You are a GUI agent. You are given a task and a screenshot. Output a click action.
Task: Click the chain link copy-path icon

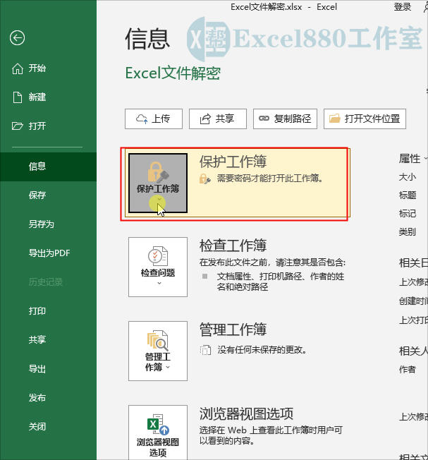pyautogui.click(x=264, y=119)
